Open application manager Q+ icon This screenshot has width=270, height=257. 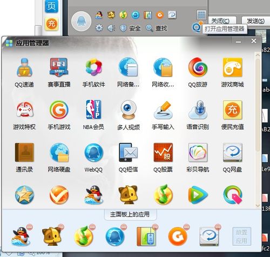tap(197, 27)
